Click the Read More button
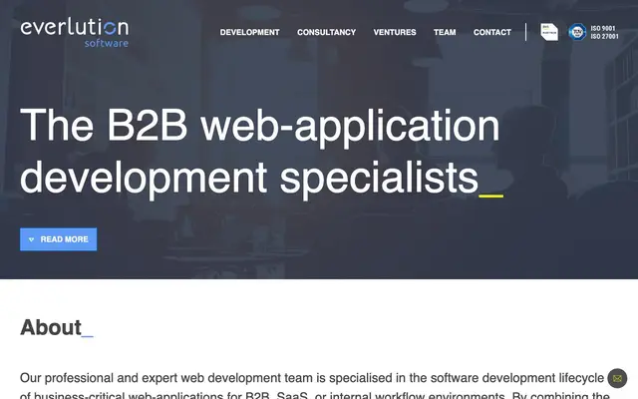Viewport: 638px width, 399px height. click(x=59, y=239)
